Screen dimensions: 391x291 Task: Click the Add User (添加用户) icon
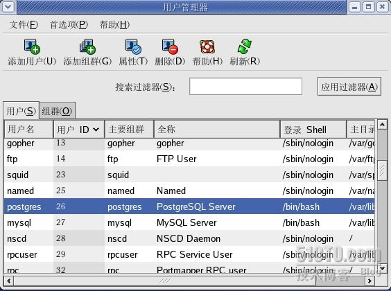(x=32, y=46)
